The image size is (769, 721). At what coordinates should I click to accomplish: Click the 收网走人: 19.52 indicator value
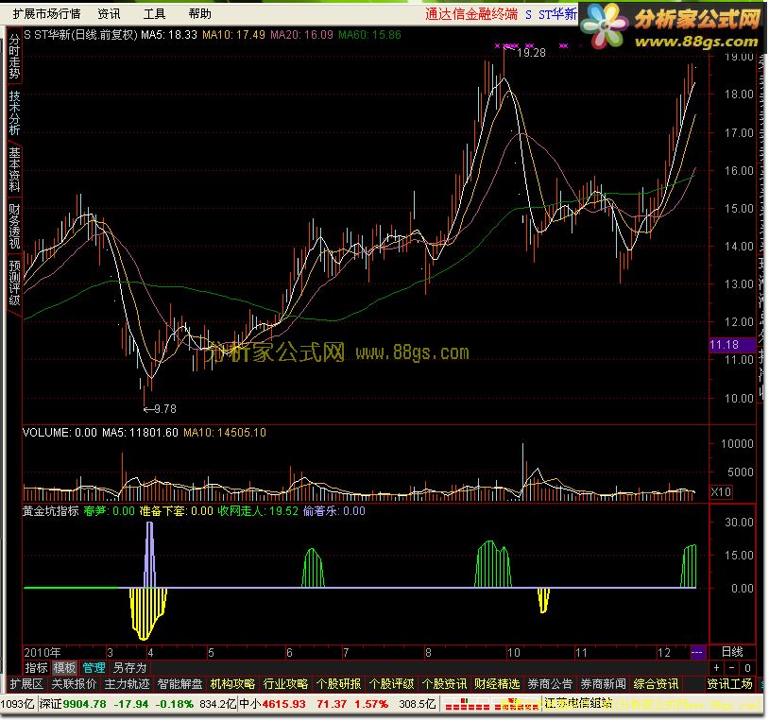pyautogui.click(x=258, y=511)
